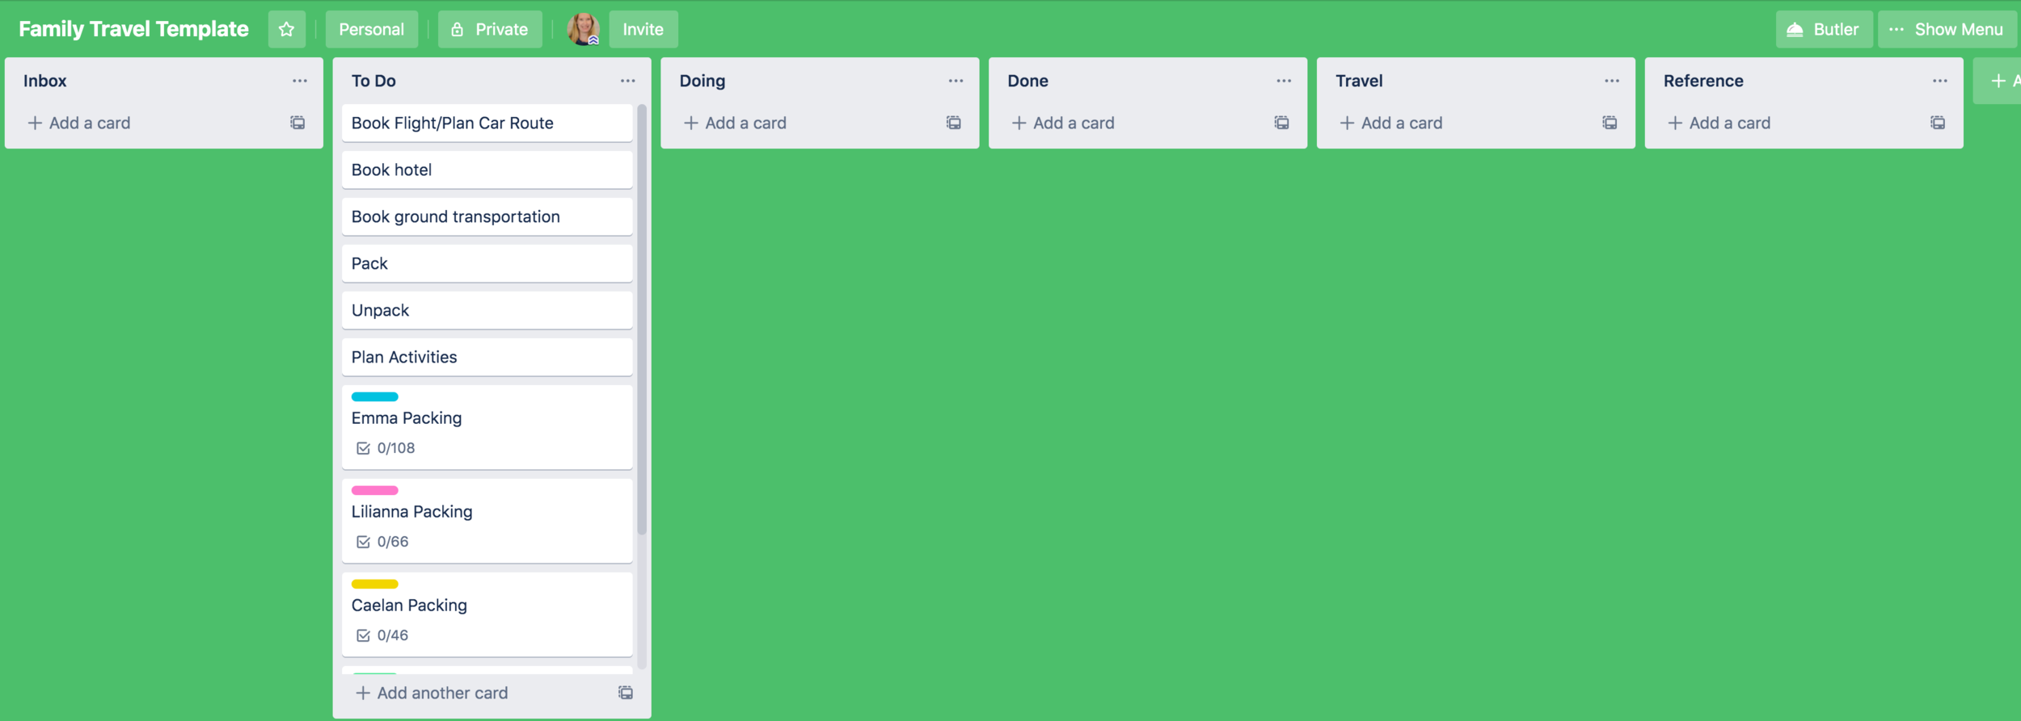The width and height of the screenshot is (2021, 721).
Task: Add a card to the Done list
Action: (x=1063, y=123)
